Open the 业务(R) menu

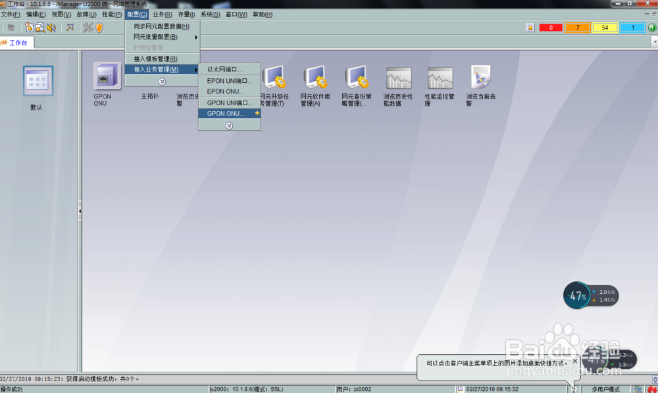pos(163,14)
